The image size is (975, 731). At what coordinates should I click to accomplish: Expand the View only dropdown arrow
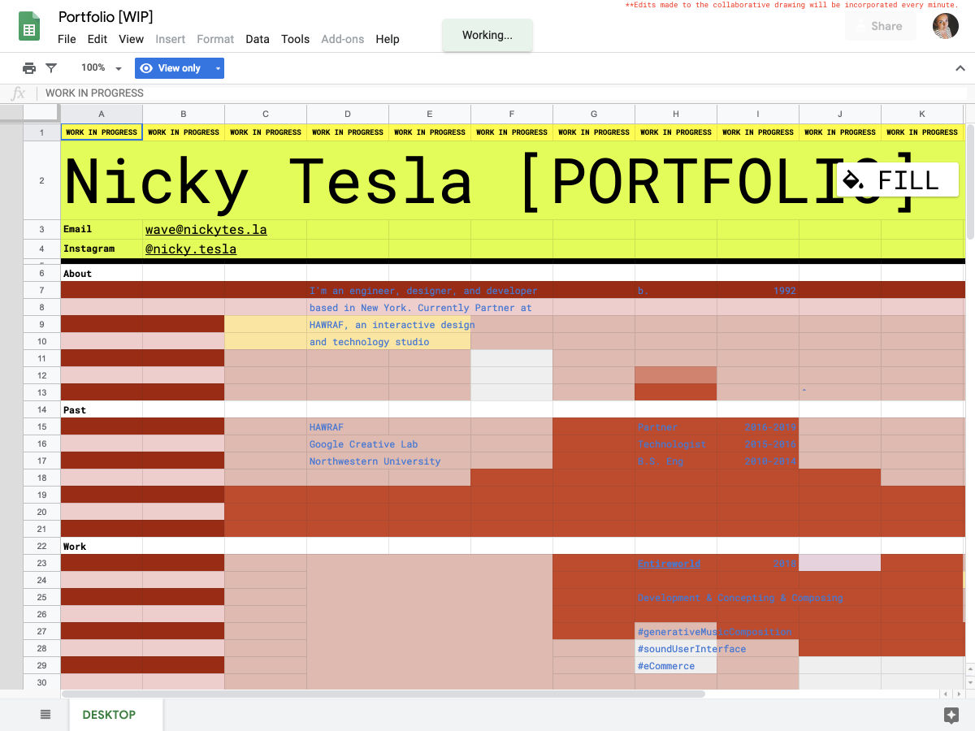218,68
